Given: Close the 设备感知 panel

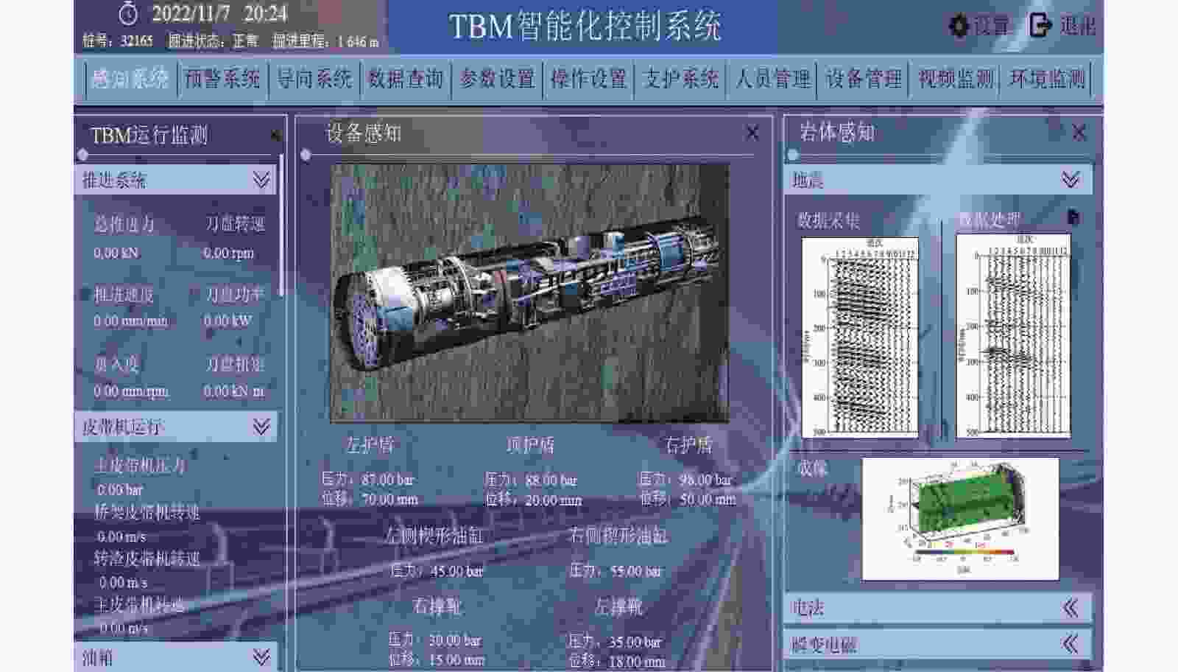Looking at the screenshot, I should coord(752,133).
